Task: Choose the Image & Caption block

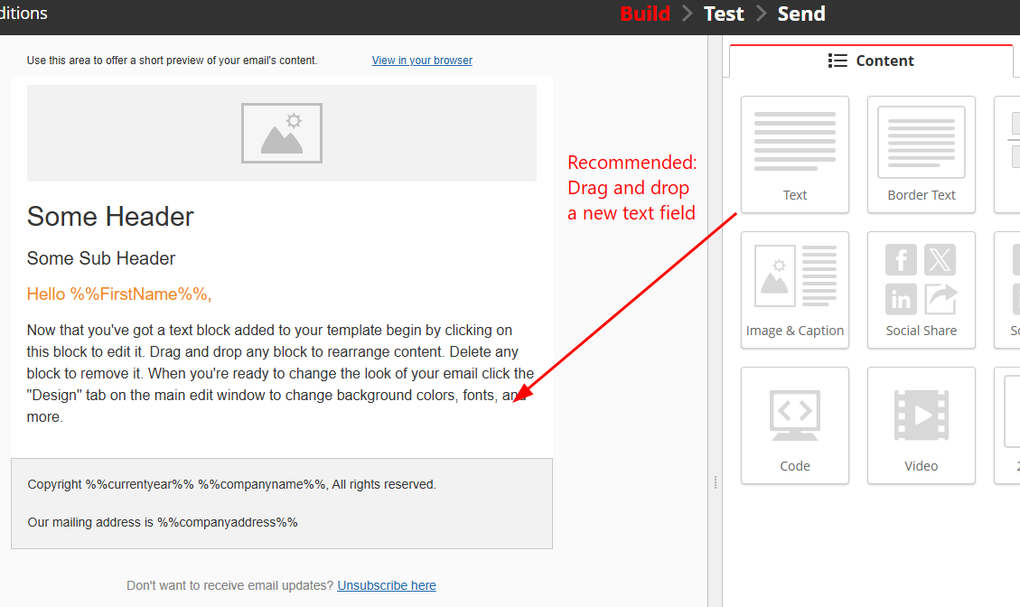Action: point(794,290)
